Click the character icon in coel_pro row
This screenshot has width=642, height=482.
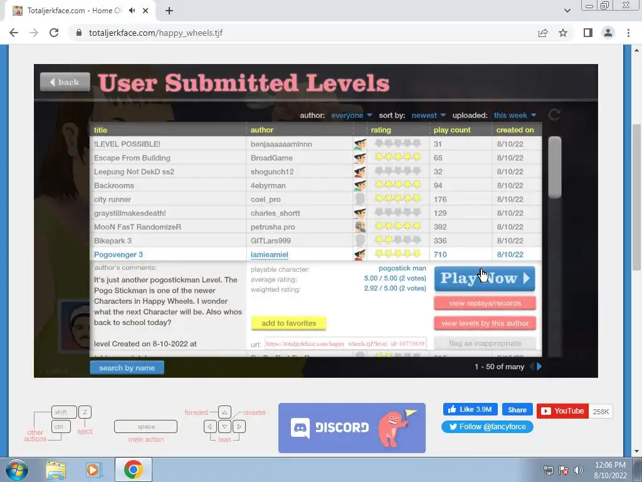click(x=360, y=199)
